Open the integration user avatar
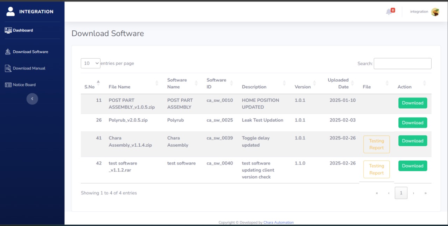Viewport: 448px width, 226px height. click(x=435, y=12)
